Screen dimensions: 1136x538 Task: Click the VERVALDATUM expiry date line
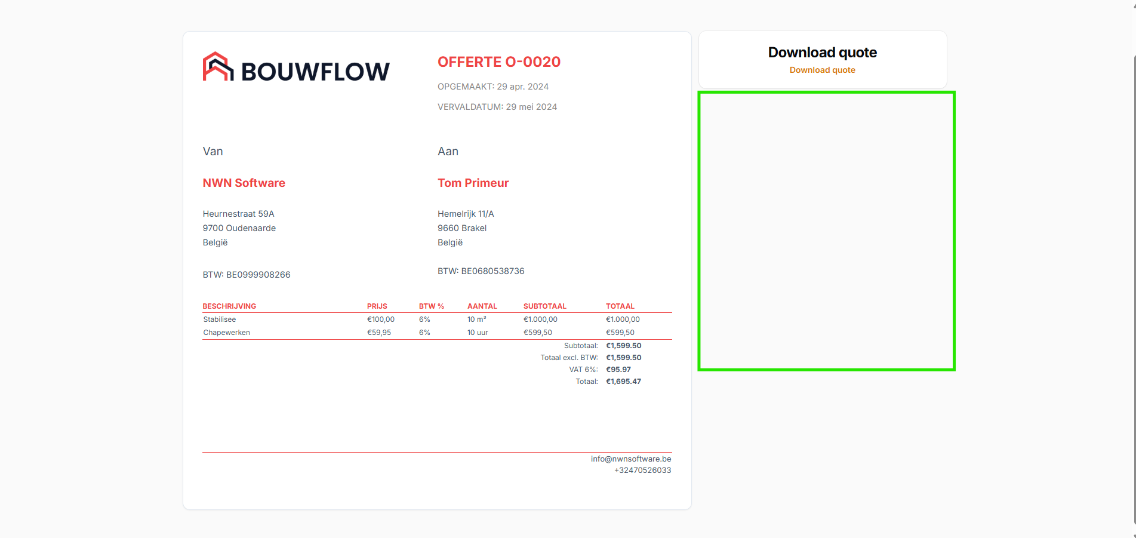pyautogui.click(x=497, y=107)
